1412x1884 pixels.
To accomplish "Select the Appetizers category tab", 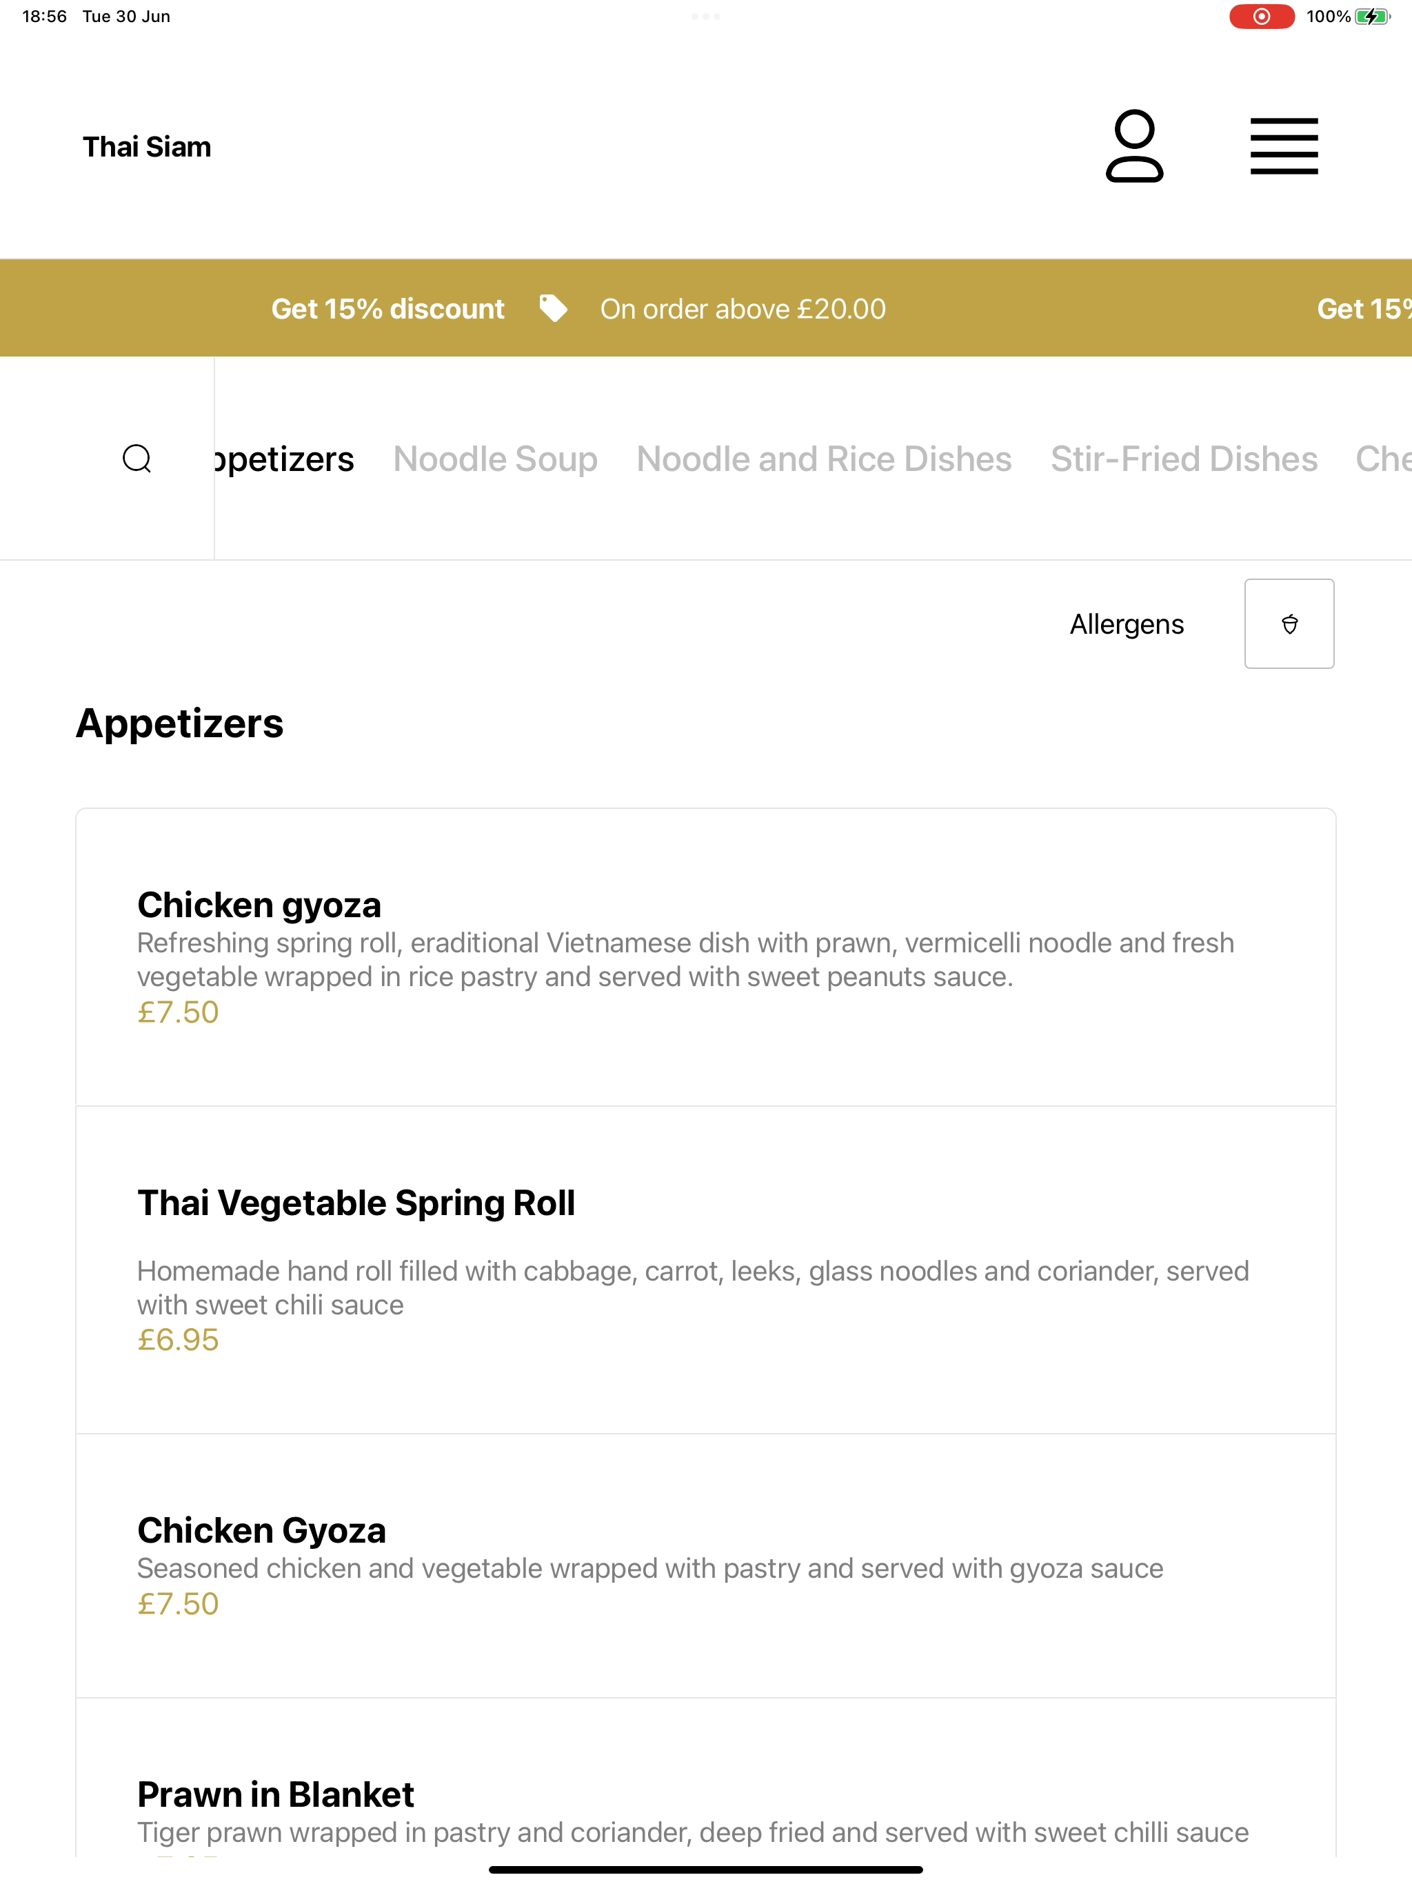I will tap(285, 459).
